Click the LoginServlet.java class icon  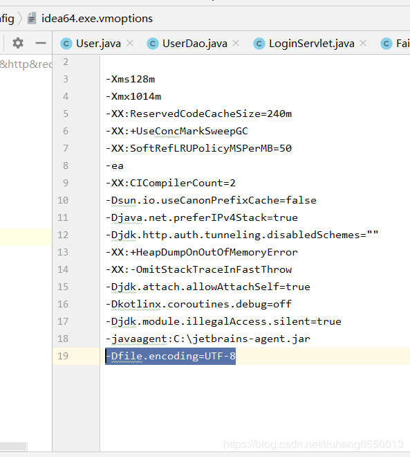coord(259,44)
